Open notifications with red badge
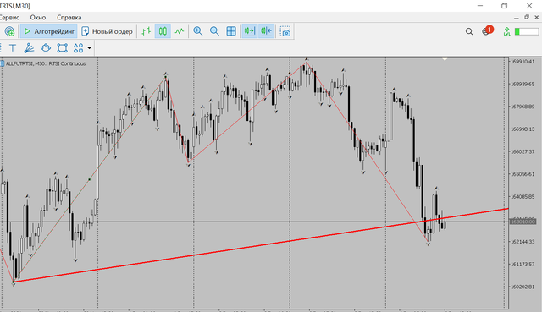The width and height of the screenshot is (542, 312). click(x=487, y=30)
